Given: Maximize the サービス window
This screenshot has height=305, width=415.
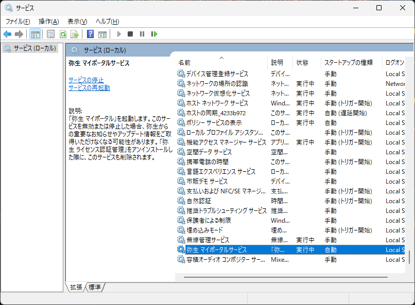Looking at the screenshot, I should 379,8.
